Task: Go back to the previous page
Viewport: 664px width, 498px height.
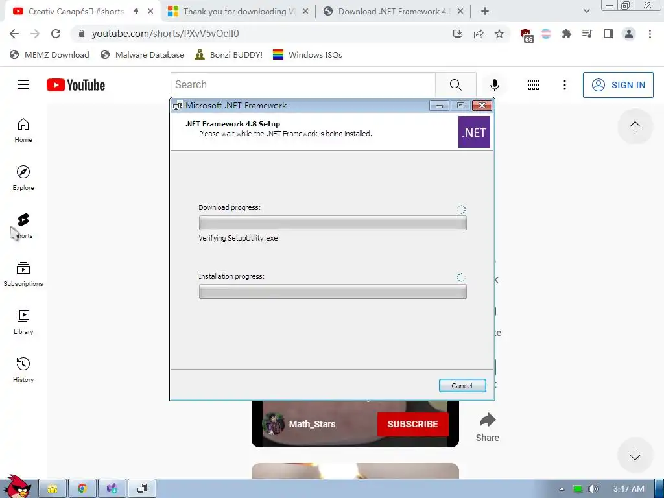Action: click(x=14, y=34)
